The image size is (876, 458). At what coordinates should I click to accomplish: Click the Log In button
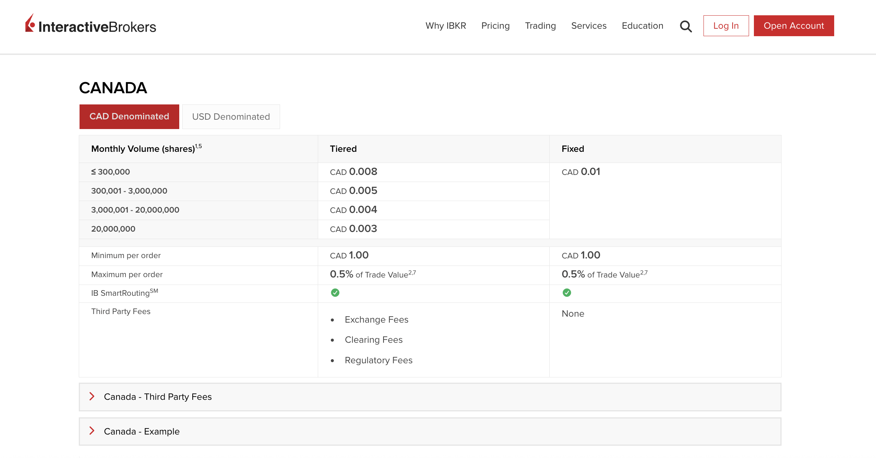coord(726,26)
